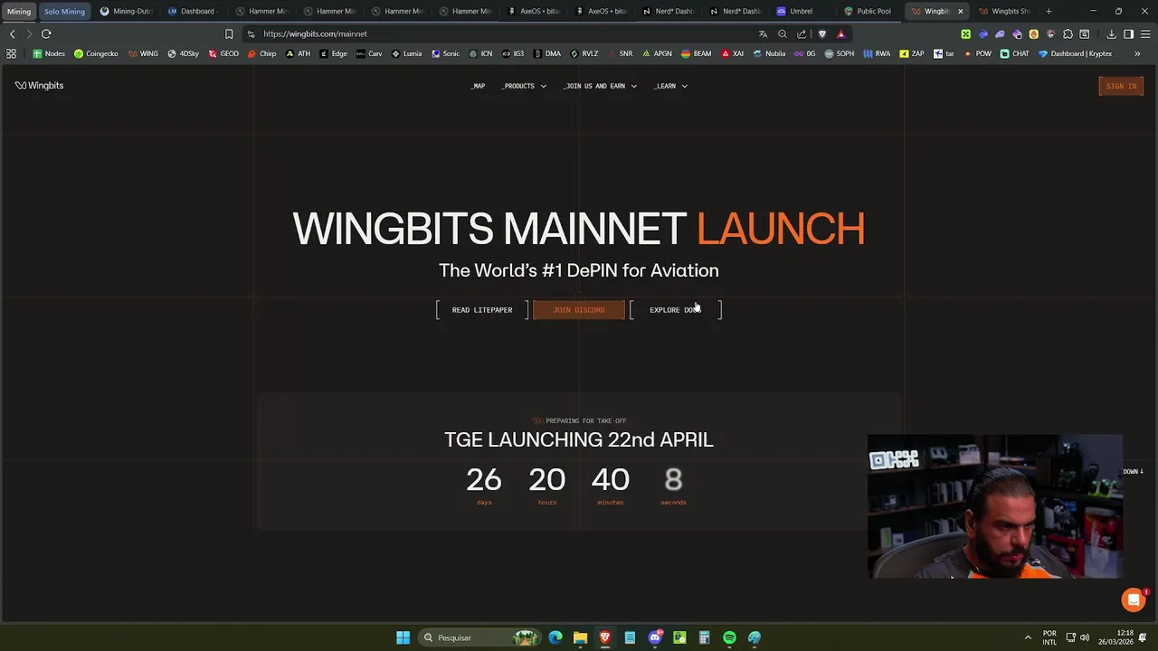Screen dimensions: 1158x651
Task: Open the Brave Rewards triangle icon
Action: 840,33
